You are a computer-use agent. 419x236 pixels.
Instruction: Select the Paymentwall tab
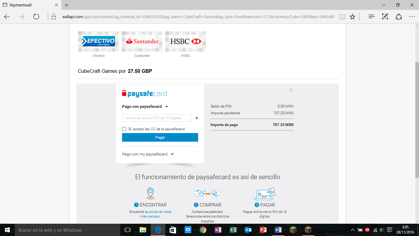pyautogui.click(x=30, y=5)
